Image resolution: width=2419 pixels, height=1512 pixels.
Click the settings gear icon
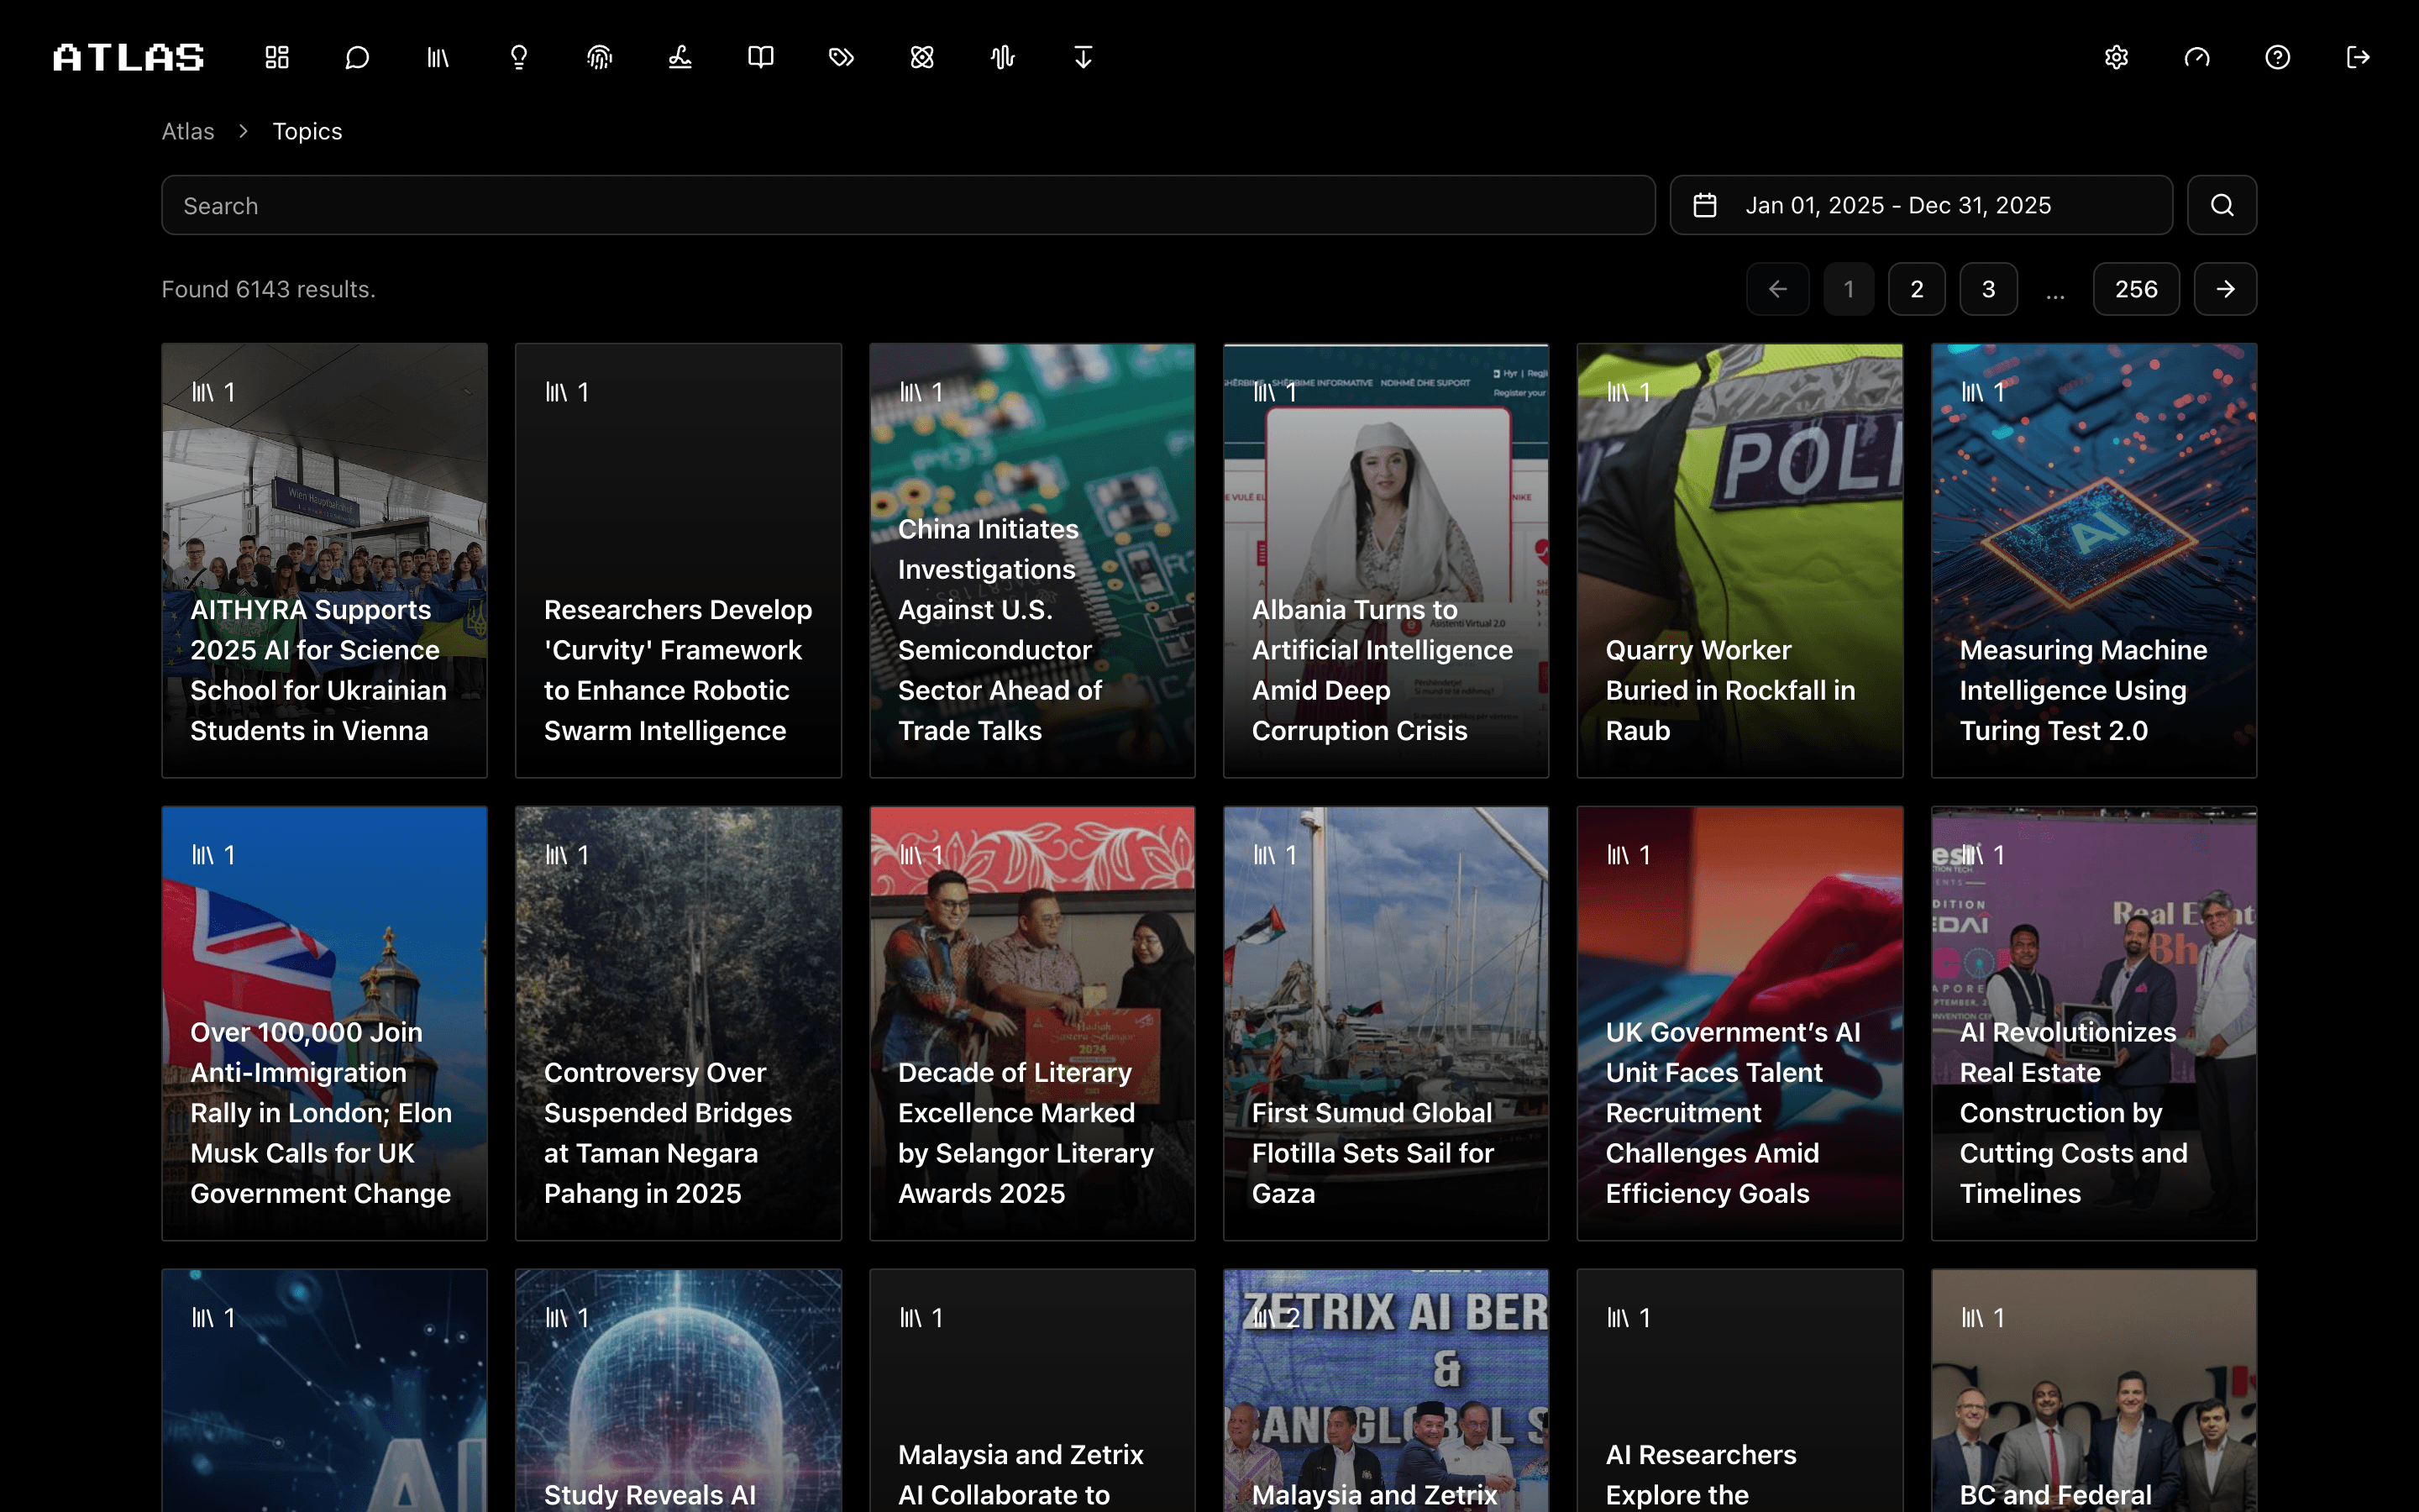click(2116, 57)
